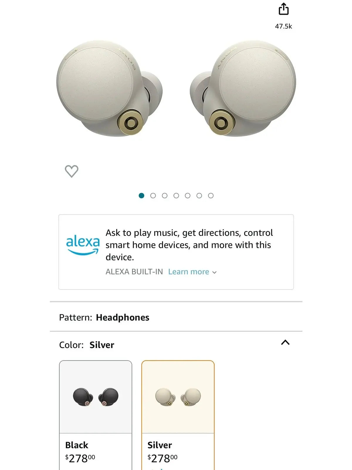The height and width of the screenshot is (470, 352).
Task: Tap the share icon above 47.5k
Action: tap(283, 9)
